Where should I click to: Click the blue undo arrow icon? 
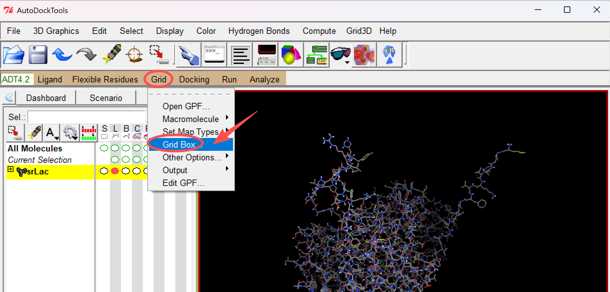pos(62,55)
